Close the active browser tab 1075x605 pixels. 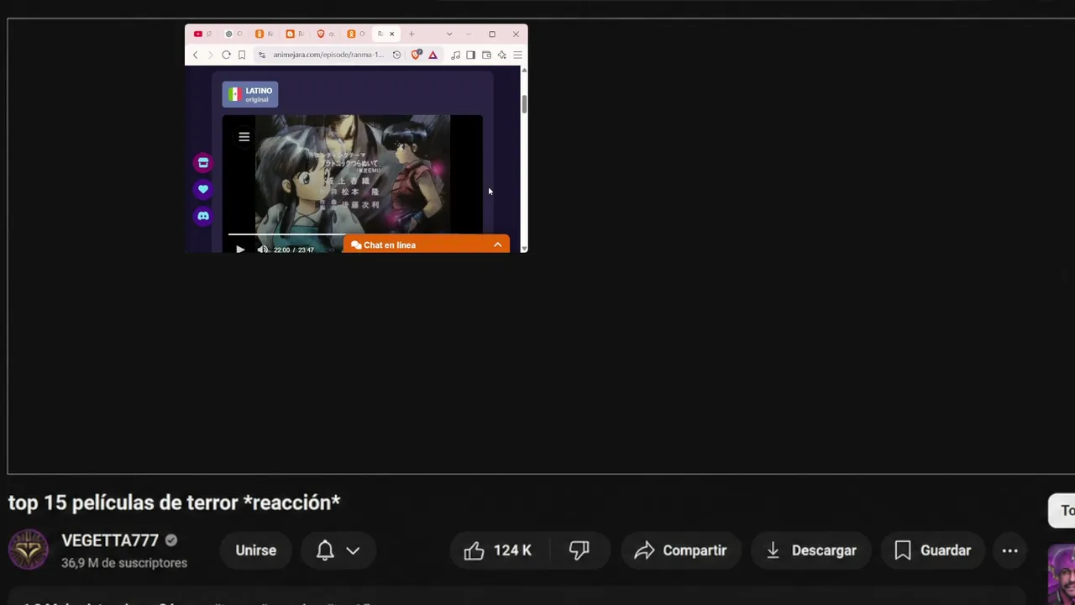click(391, 34)
